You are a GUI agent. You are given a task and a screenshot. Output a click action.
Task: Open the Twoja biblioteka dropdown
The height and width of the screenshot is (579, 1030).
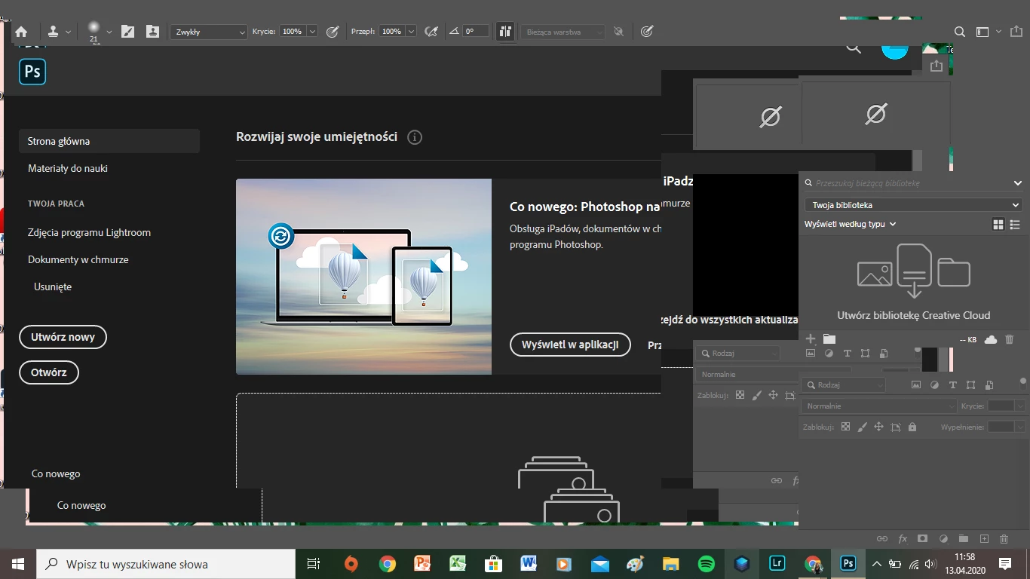pyautogui.click(x=913, y=205)
